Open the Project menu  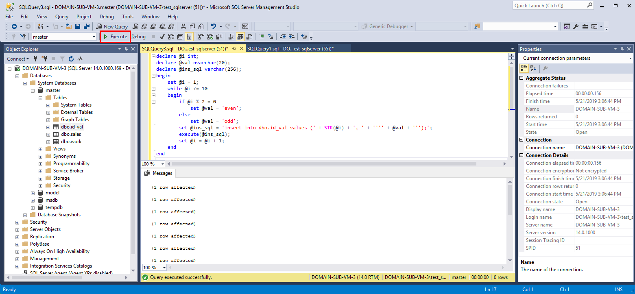pyautogui.click(x=84, y=17)
